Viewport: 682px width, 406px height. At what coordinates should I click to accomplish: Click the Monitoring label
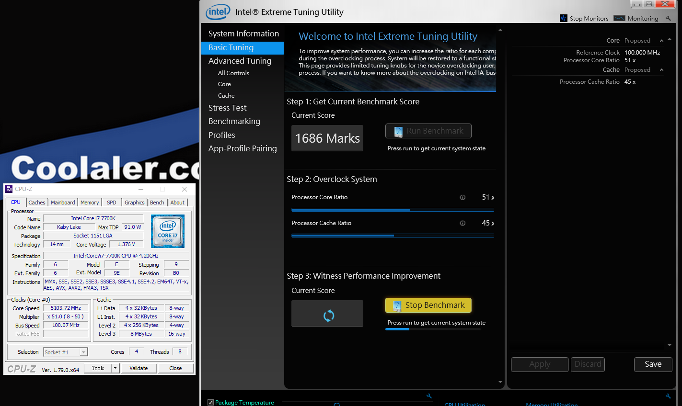point(643,19)
